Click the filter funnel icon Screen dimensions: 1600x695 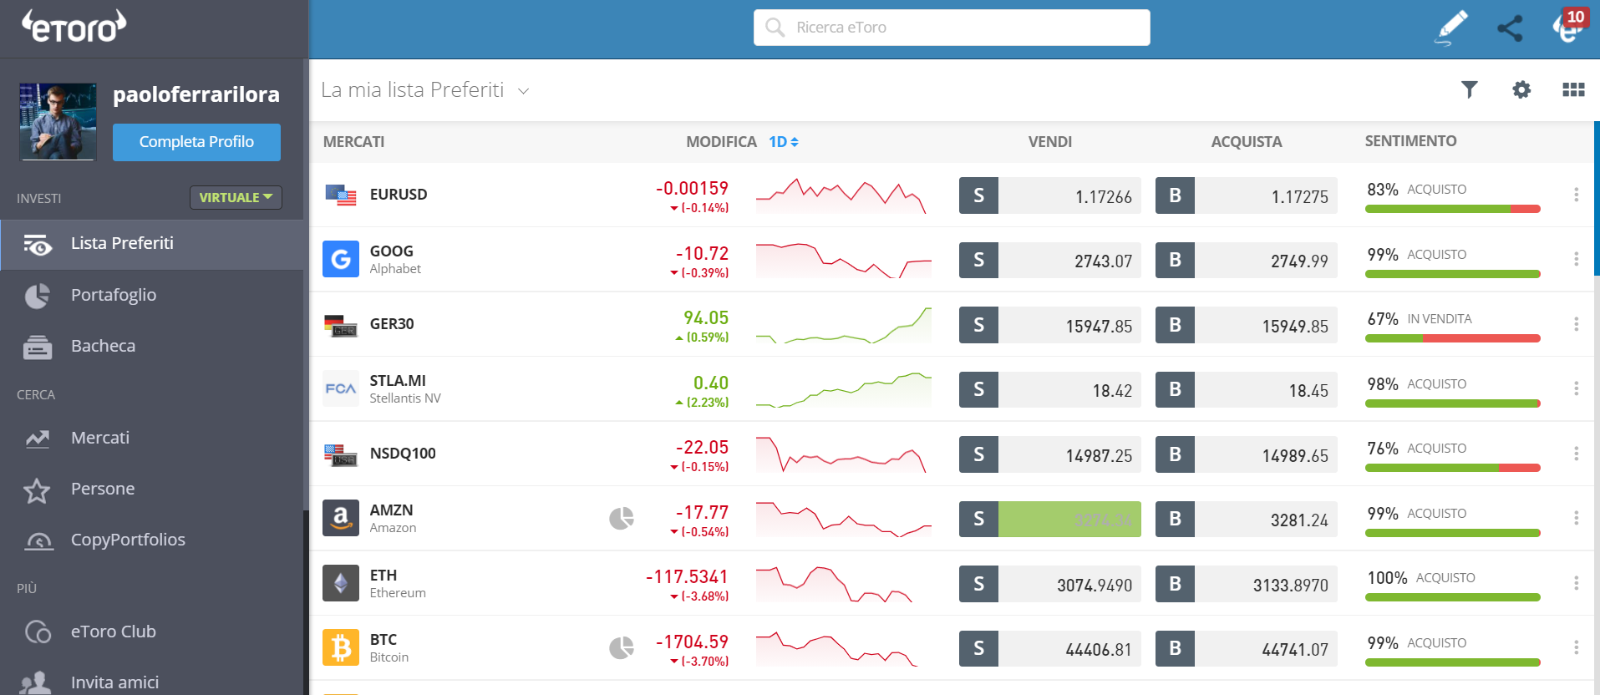point(1470,89)
